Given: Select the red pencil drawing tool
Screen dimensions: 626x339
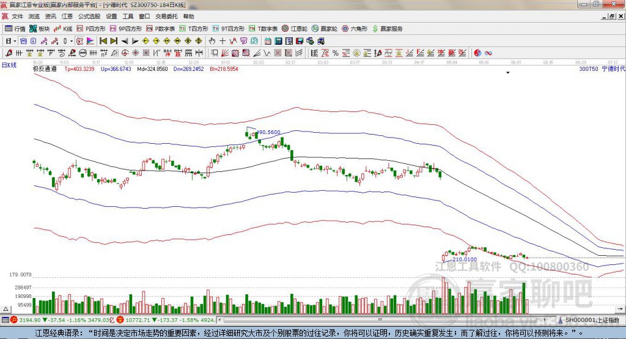Looking at the screenshot, I should 9,53.
